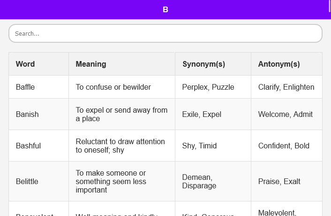Select the "Exile, Expel" synonyms cell
This screenshot has width=331, height=216.
pos(202,114)
